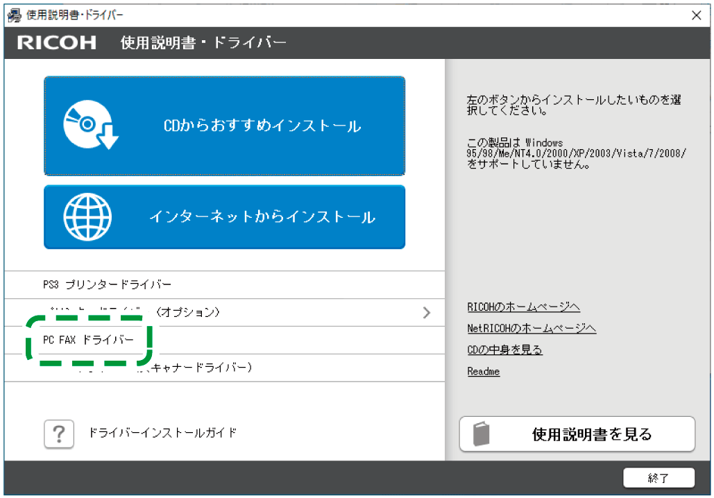Open the Readme link
714x498 pixels.
tap(483, 371)
